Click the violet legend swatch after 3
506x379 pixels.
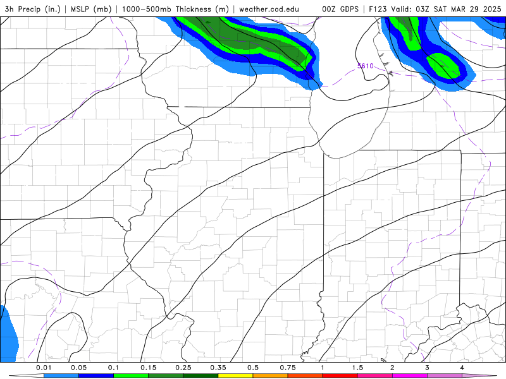445,376
